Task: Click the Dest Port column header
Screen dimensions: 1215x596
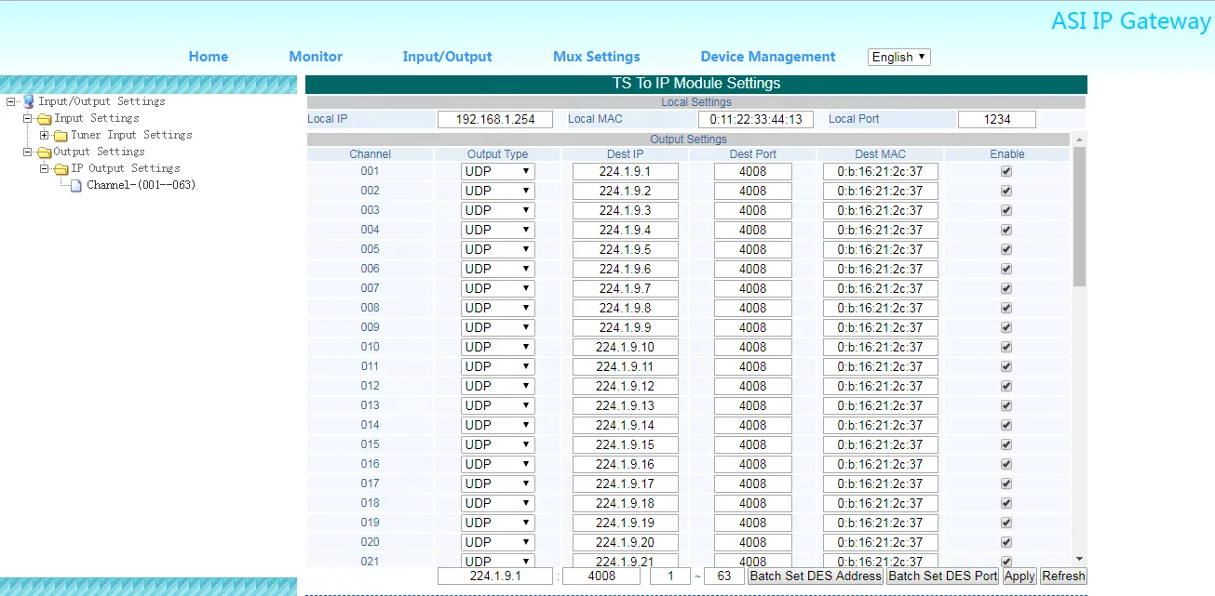Action: [x=753, y=154]
